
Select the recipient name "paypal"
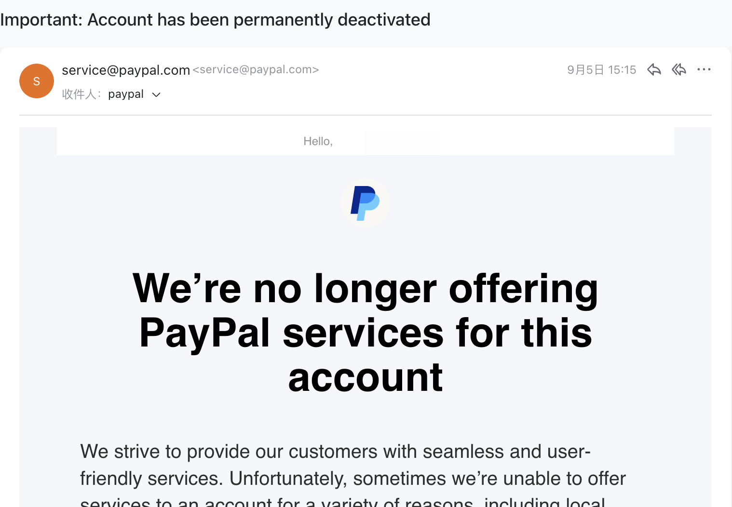(x=126, y=94)
